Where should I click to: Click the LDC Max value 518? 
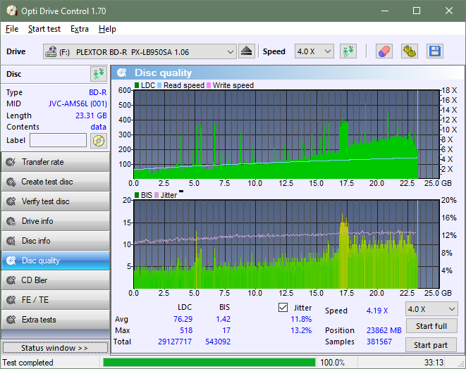tap(186, 330)
